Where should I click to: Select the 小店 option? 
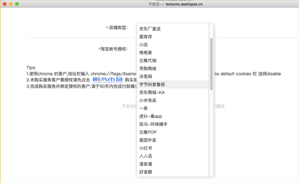(173, 45)
